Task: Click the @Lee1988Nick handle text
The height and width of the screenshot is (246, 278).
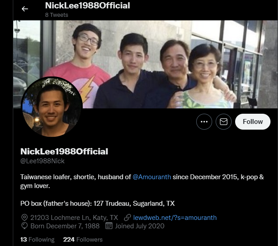Action: pyautogui.click(x=42, y=161)
